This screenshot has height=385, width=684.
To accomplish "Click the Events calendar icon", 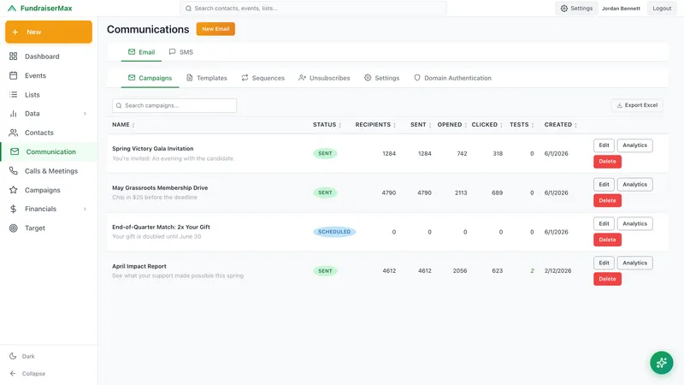I will (14, 75).
